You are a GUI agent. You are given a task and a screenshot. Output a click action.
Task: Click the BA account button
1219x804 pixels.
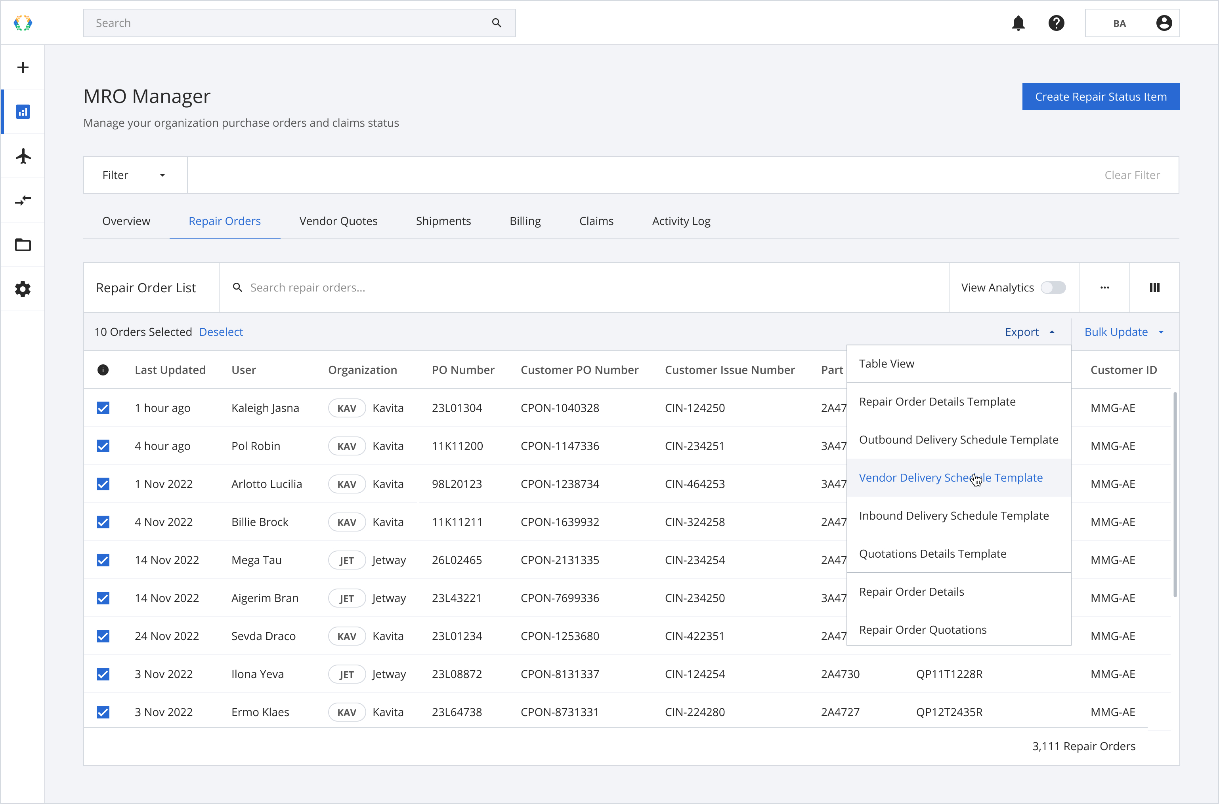pos(1132,23)
